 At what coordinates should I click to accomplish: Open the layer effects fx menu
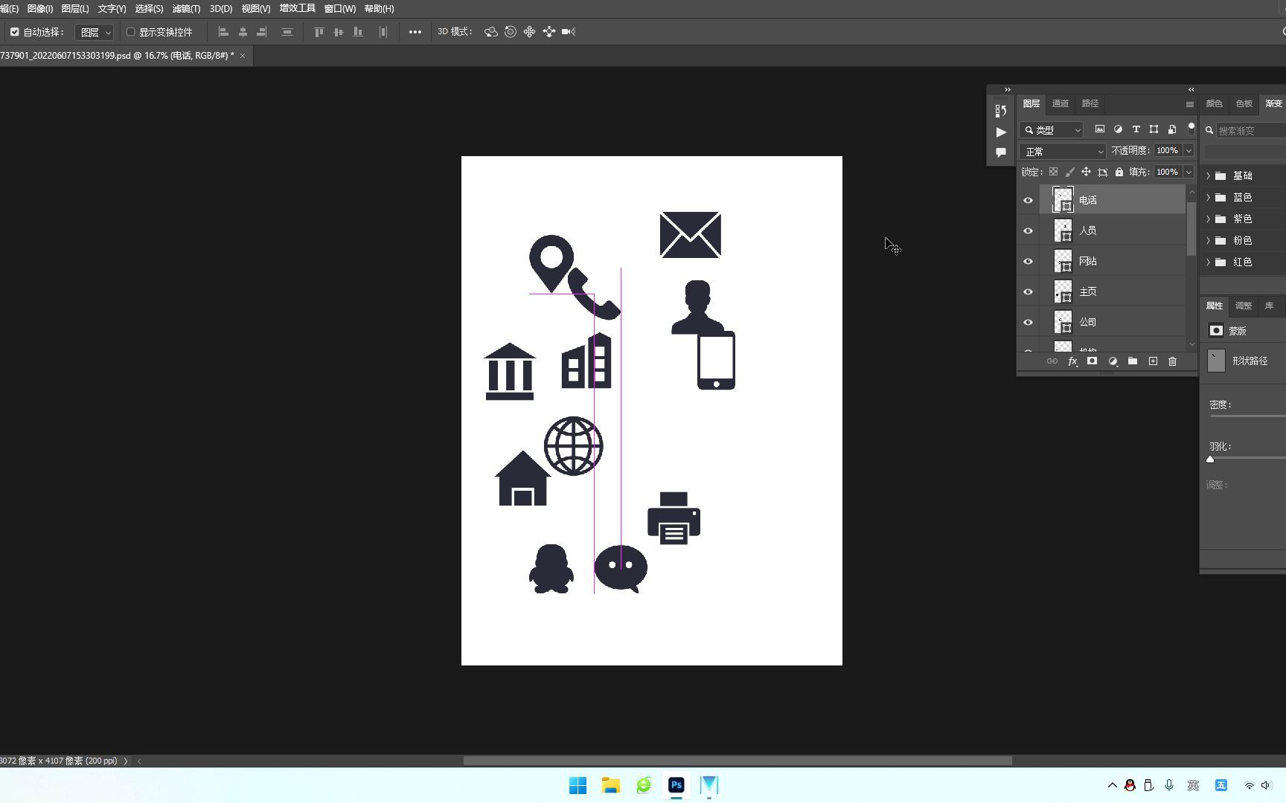[1072, 361]
